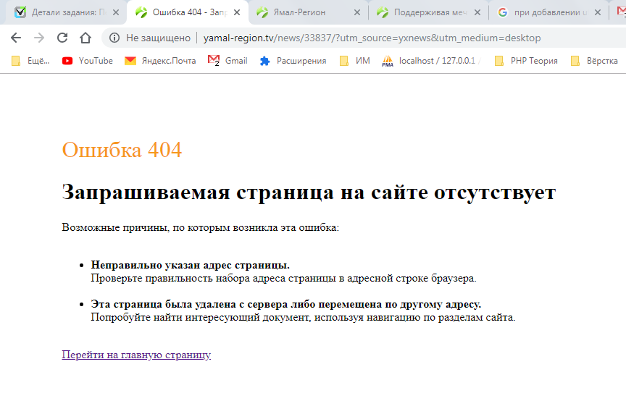Viewport: 626px width, 414px height.
Task: Expand the 'PHP Теория' bookmarks folder
Action: [526, 61]
